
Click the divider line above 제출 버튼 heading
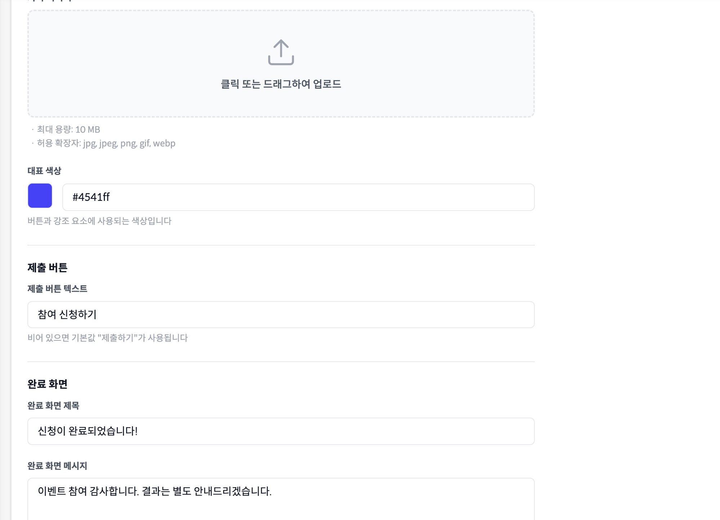coord(281,245)
